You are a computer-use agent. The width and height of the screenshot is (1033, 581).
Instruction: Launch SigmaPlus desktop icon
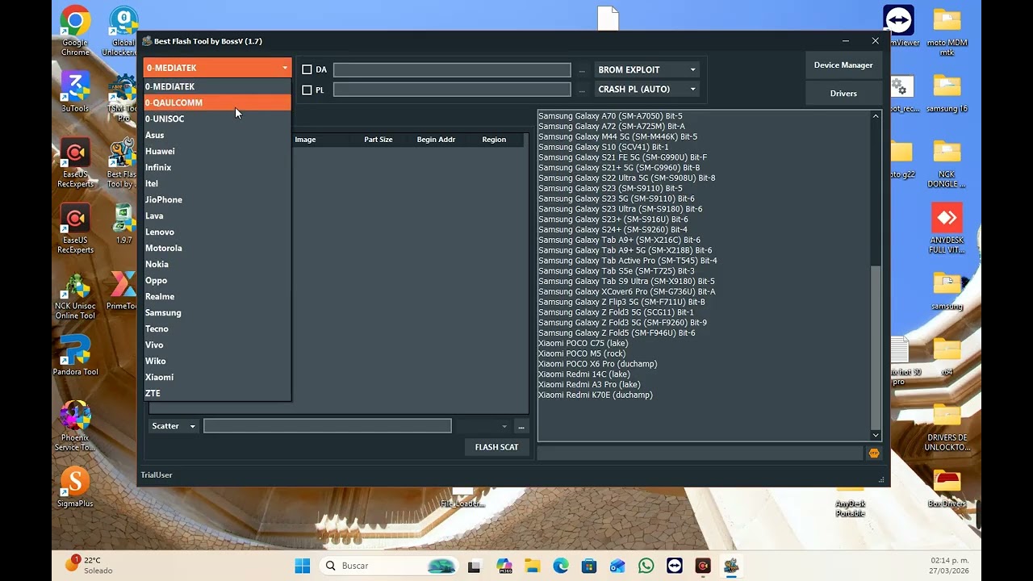[x=75, y=487]
